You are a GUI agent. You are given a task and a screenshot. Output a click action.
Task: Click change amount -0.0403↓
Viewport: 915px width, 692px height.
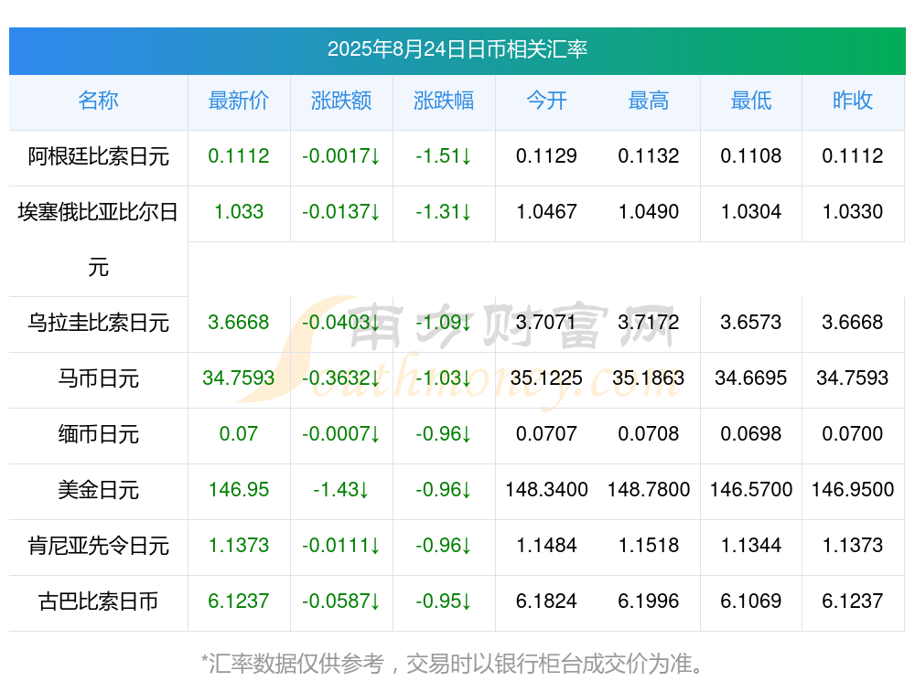click(341, 323)
